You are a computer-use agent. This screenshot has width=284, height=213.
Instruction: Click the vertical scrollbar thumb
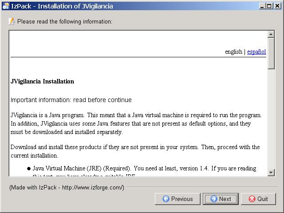[x=271, y=53]
